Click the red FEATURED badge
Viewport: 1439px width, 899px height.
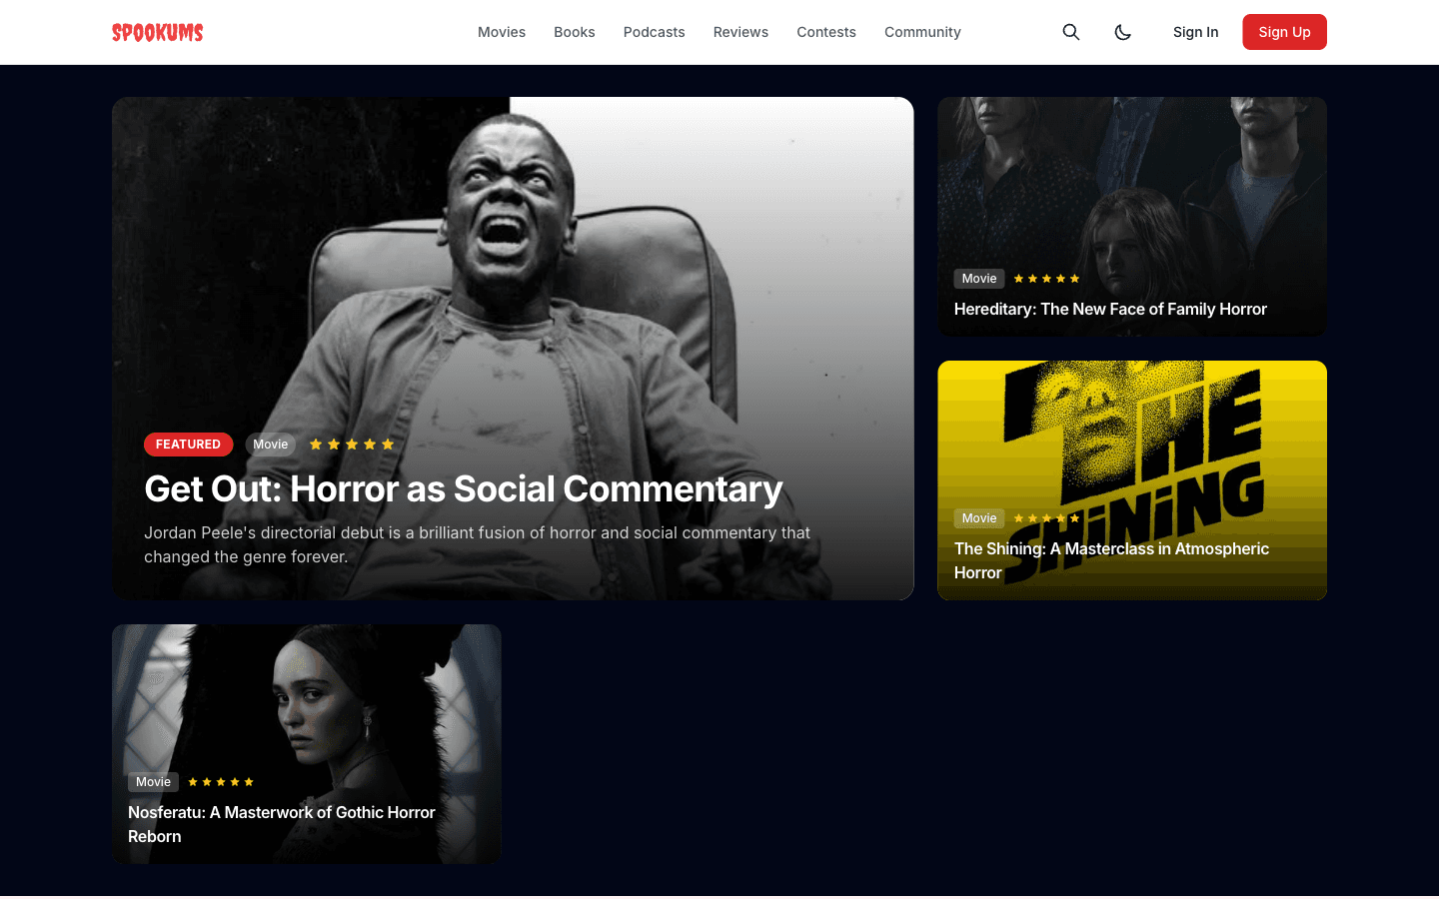[188, 445]
